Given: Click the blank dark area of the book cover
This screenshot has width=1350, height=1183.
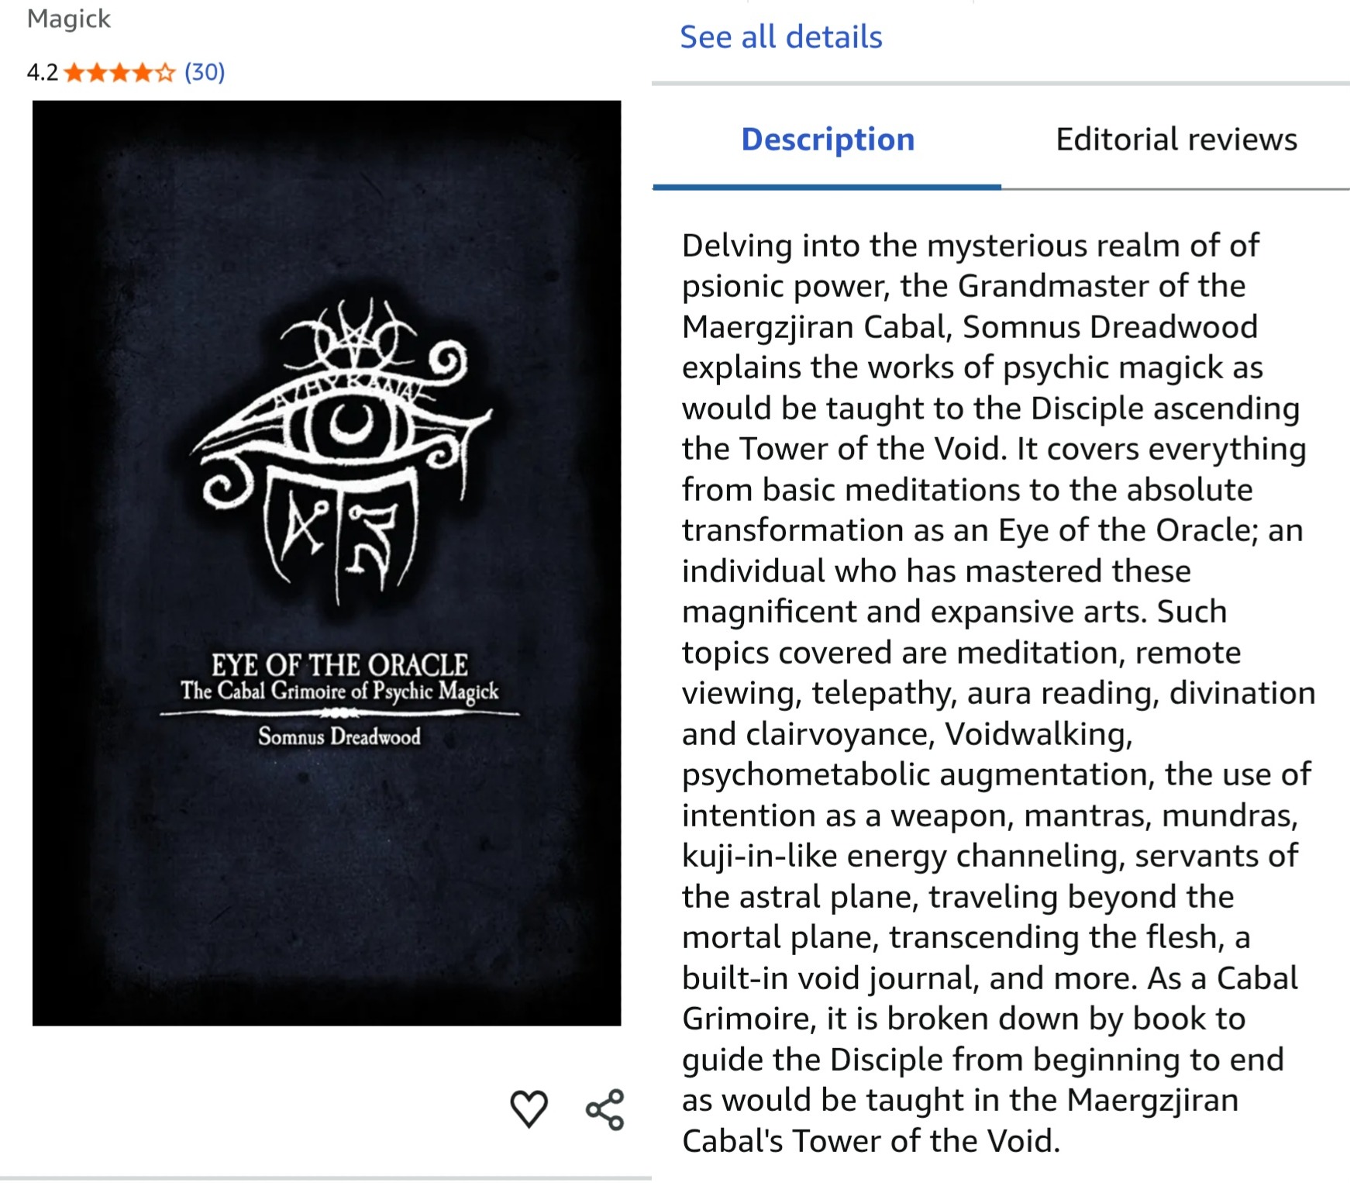Looking at the screenshot, I should pos(325,892).
